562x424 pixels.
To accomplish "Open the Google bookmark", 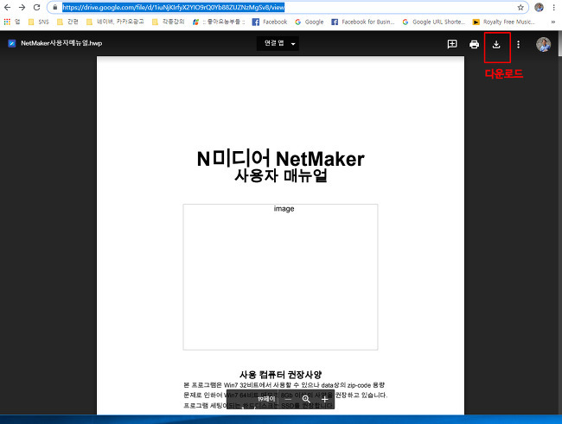I will click(x=309, y=22).
